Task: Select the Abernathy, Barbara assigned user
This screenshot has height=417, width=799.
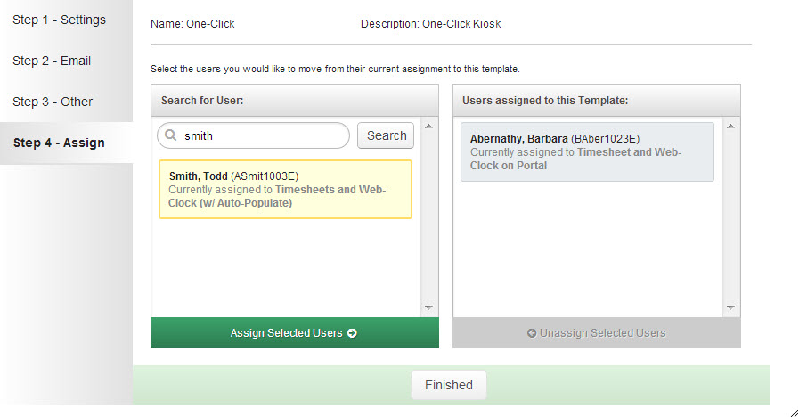Action: (588, 151)
